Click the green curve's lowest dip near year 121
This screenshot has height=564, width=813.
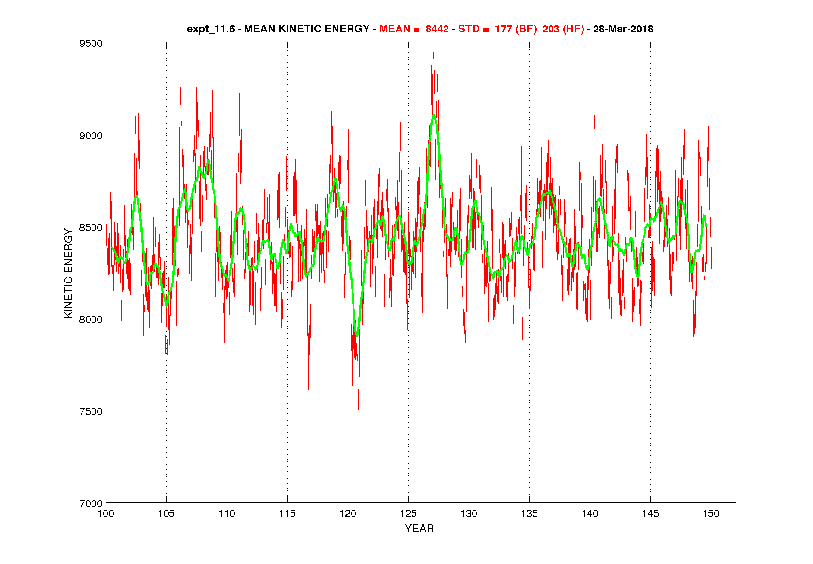pos(357,334)
